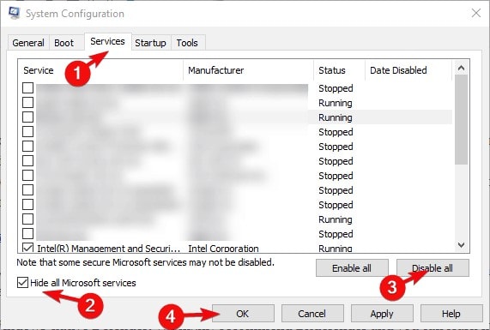Sort by the Manufacturer column header
This screenshot has width=490, height=330.
(248, 70)
